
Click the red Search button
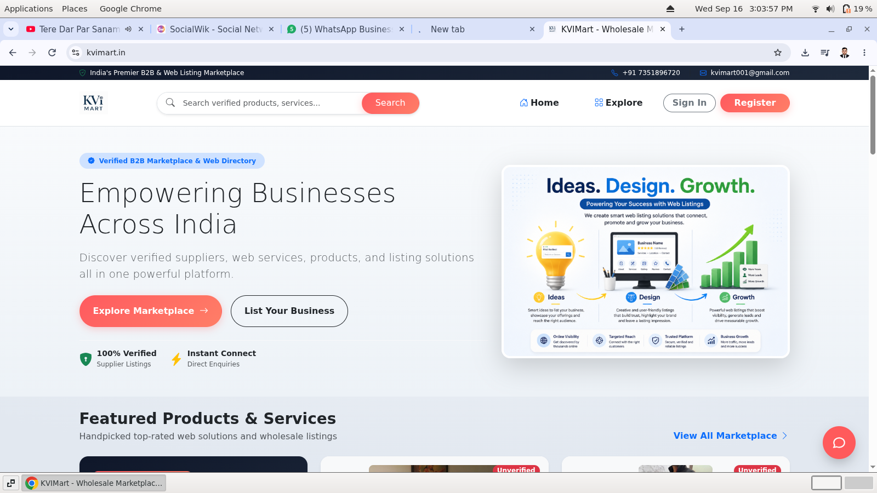coord(390,103)
